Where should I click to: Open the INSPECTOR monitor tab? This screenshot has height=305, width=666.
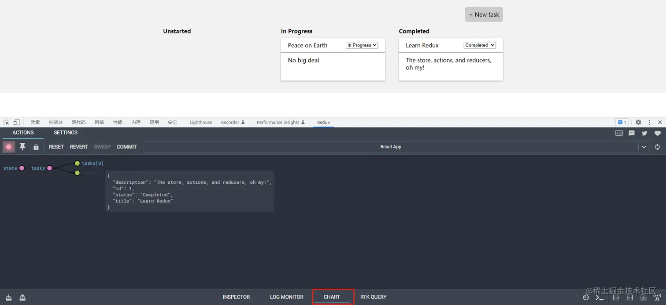click(x=236, y=297)
